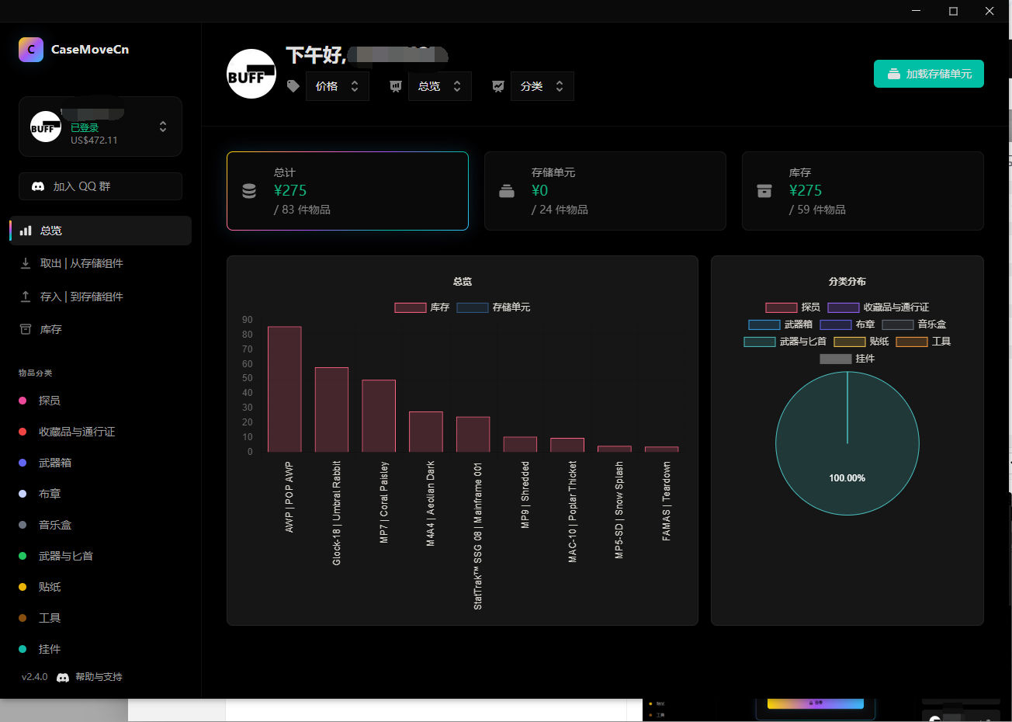Toggle 武器与匕首 in pie chart legend
The height and width of the screenshot is (722, 1012).
click(x=785, y=342)
